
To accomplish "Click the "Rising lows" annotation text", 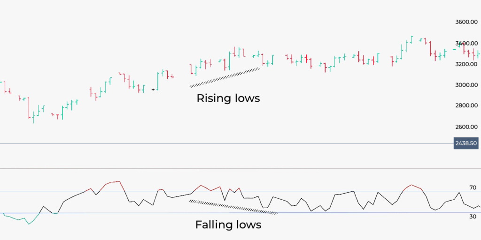I will coord(228,98).
